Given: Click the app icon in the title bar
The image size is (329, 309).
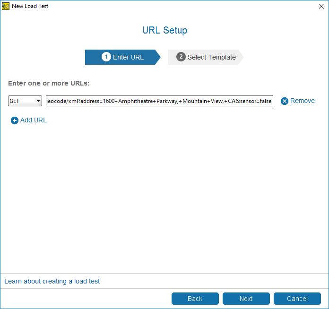Looking at the screenshot, I should (x=6, y=6).
